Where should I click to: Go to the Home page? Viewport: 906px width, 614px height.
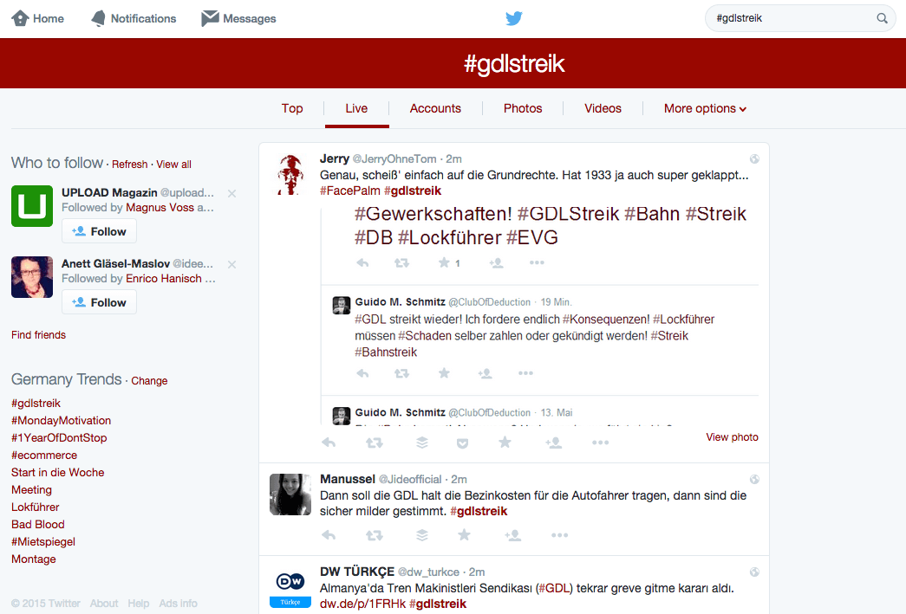[38, 18]
